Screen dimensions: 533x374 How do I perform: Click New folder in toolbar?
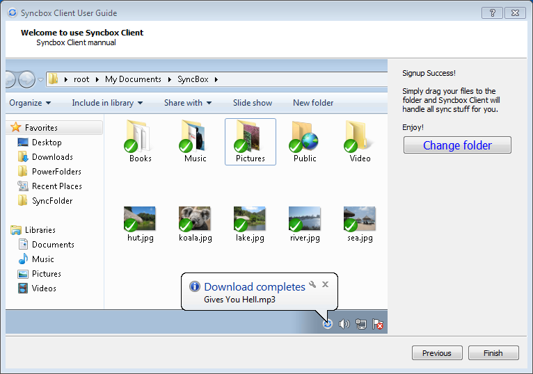313,103
